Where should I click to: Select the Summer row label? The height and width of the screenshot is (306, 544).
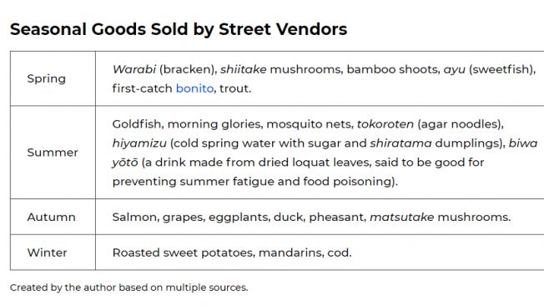[53, 153]
